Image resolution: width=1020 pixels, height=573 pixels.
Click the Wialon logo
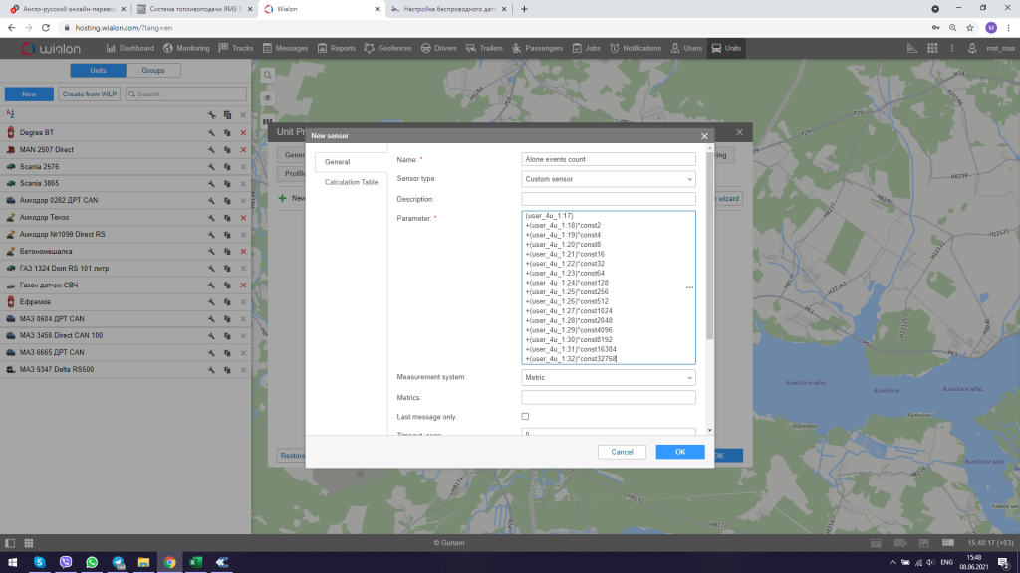click(51, 48)
